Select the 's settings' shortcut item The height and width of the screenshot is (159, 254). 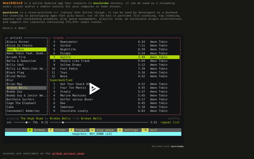128,130
